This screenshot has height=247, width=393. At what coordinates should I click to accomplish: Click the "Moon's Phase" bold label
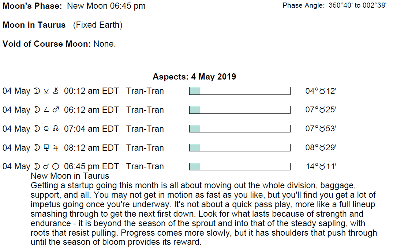point(32,6)
